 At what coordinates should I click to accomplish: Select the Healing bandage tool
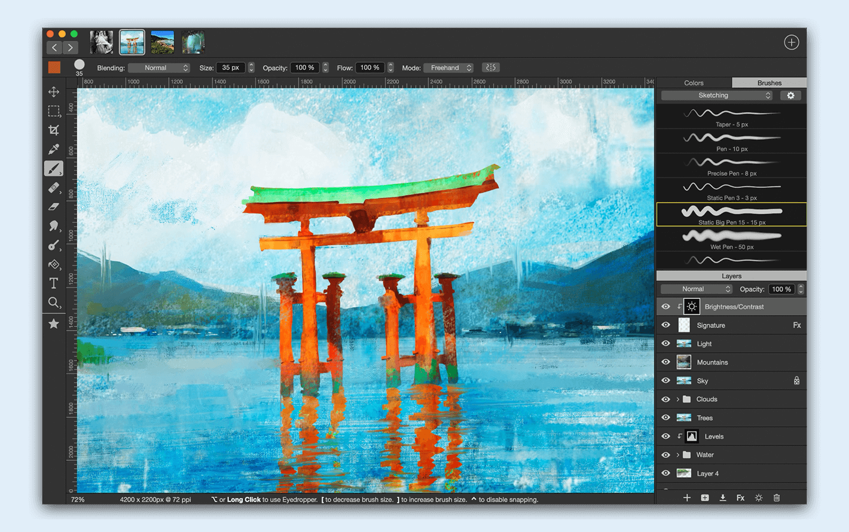click(x=54, y=188)
